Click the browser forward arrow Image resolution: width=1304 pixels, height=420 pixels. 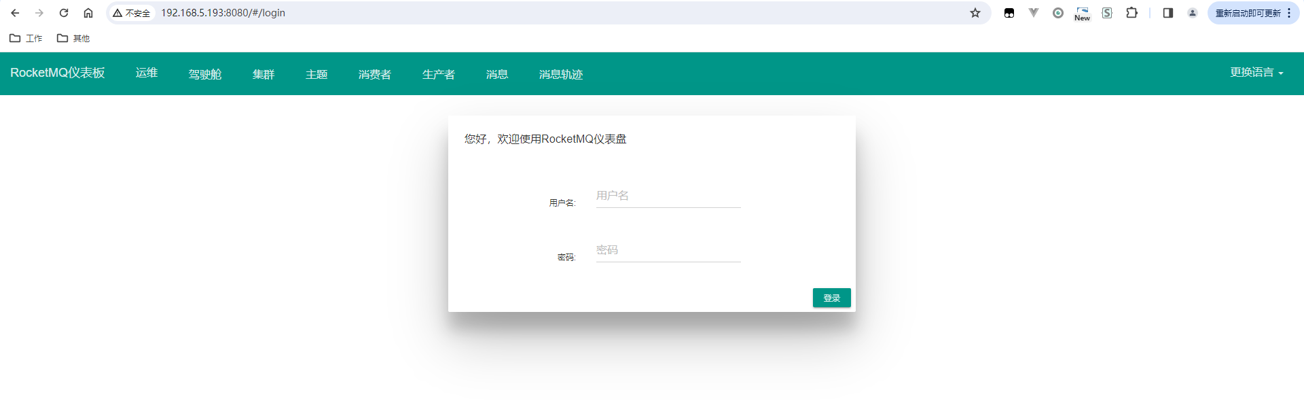pyautogui.click(x=39, y=13)
